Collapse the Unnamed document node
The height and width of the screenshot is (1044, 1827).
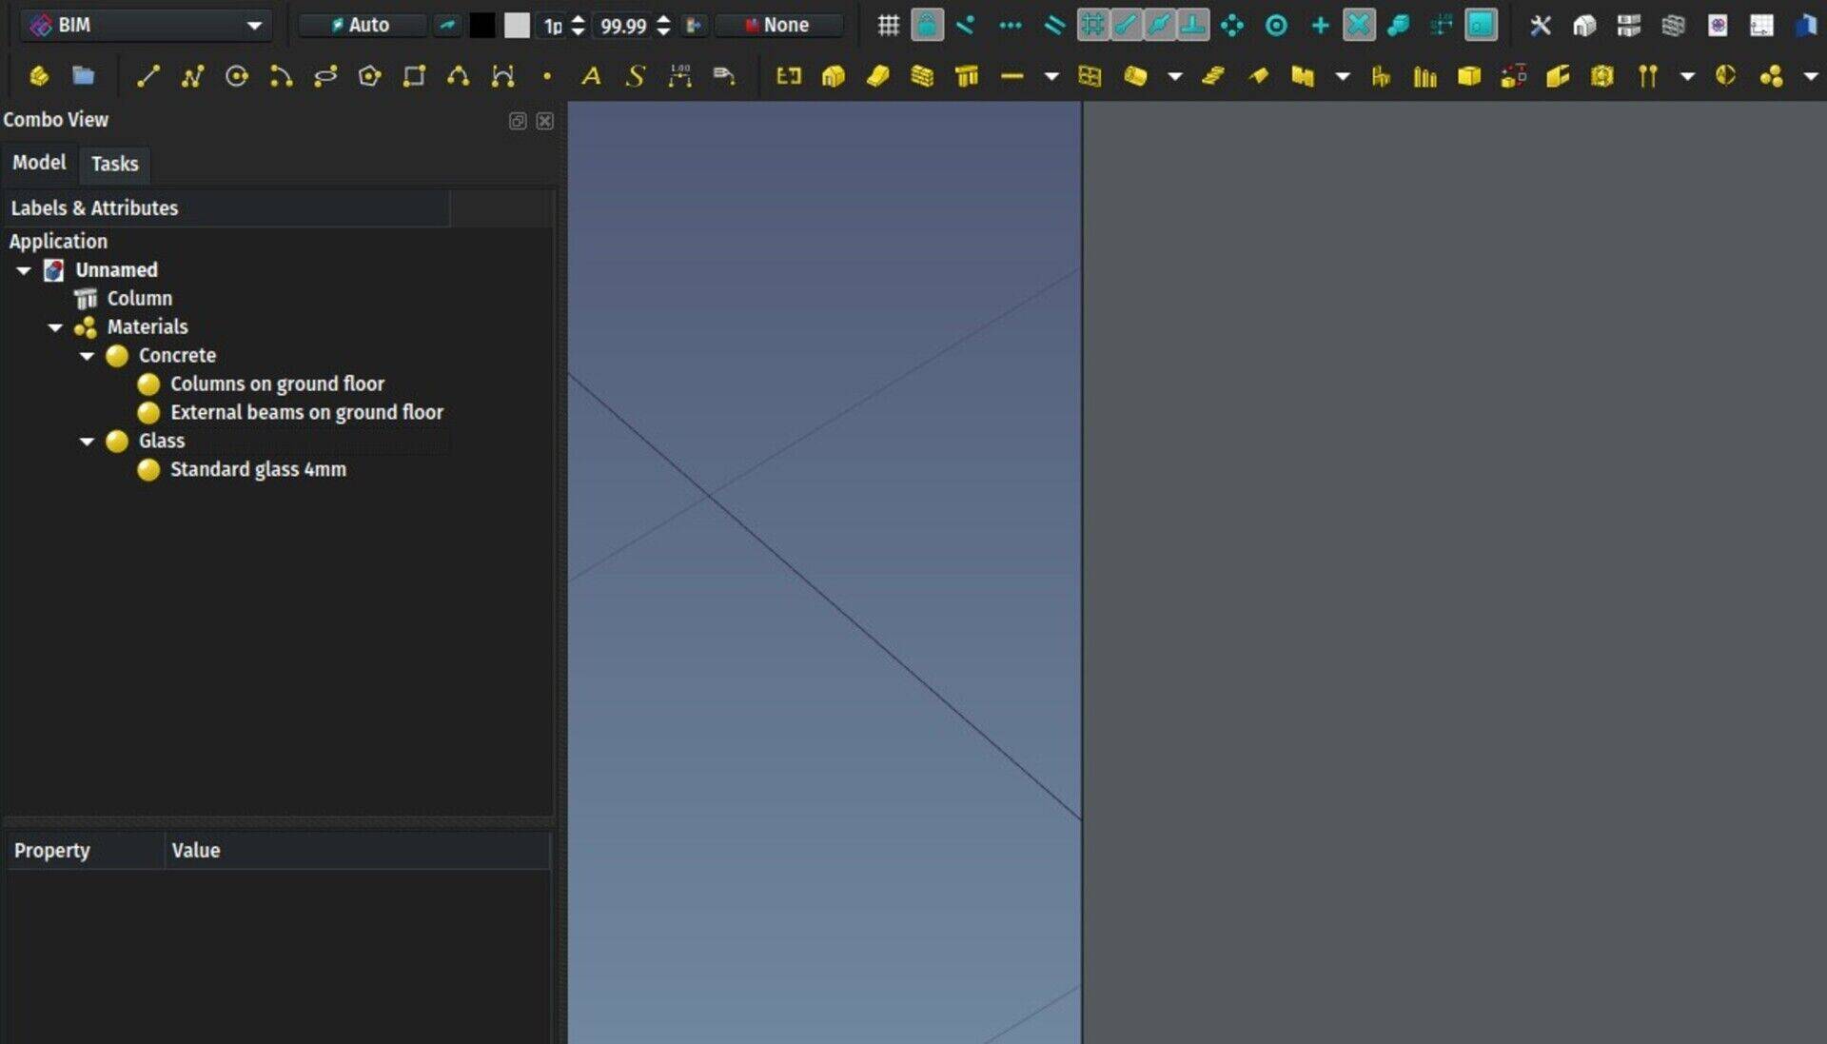(24, 271)
